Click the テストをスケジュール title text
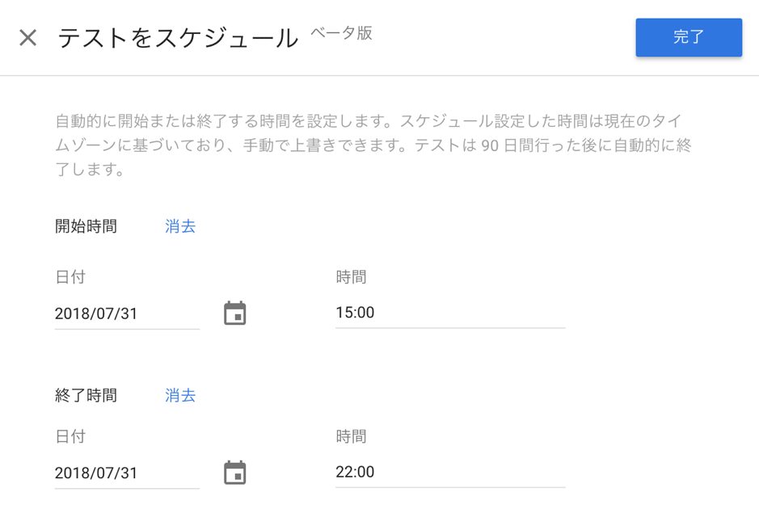The width and height of the screenshot is (759, 530). click(x=178, y=38)
